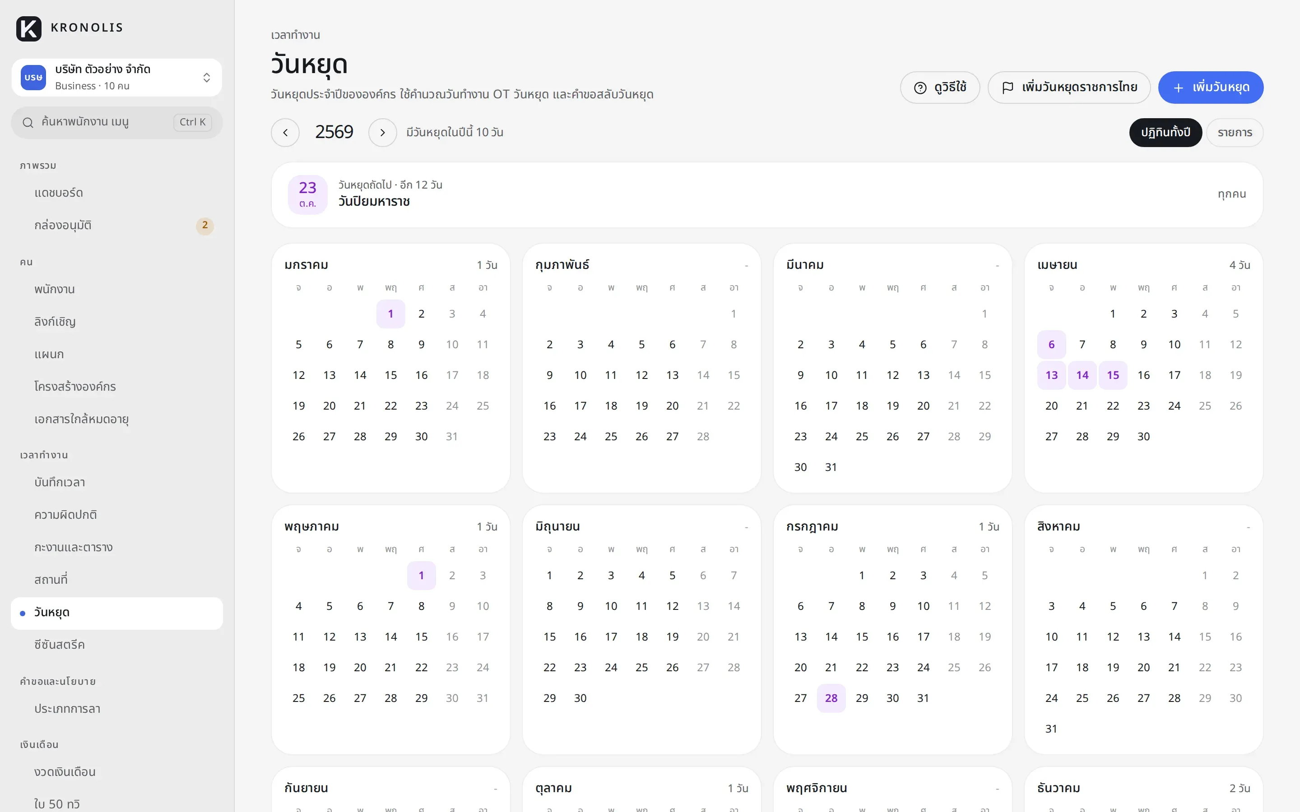Open กล่องอนุมัติ in sidebar
This screenshot has height=812, width=1300.
tap(116, 226)
